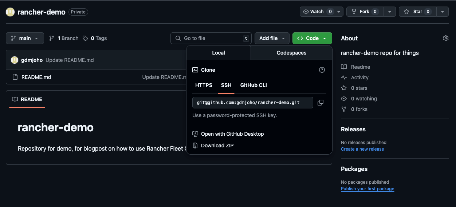This screenshot has height=207, width=456.
Task: View the 1 Branch link
Action: pos(64,38)
